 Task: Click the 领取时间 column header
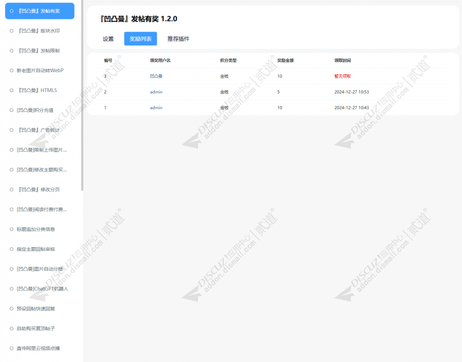tap(343, 61)
